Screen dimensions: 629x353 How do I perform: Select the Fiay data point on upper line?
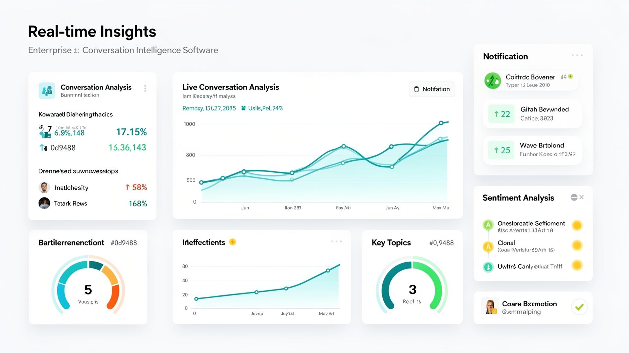(x=343, y=146)
